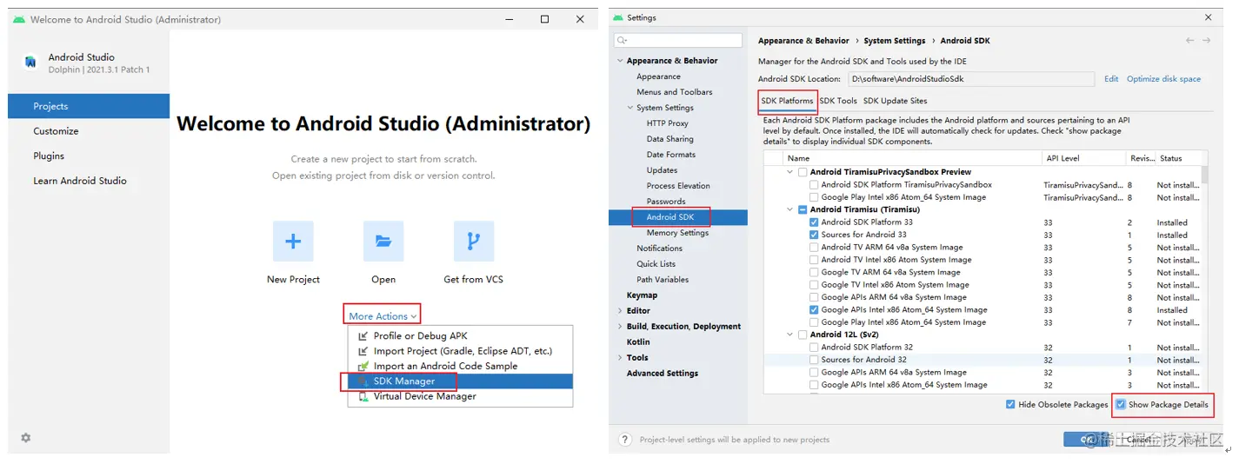This screenshot has width=1239, height=464.
Task: Toggle Android Tiramisu (Tiramisu) group checkbox
Action: click(x=803, y=210)
